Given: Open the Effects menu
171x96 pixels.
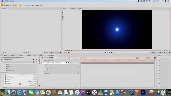Looking at the screenshot, I should coord(32,5).
